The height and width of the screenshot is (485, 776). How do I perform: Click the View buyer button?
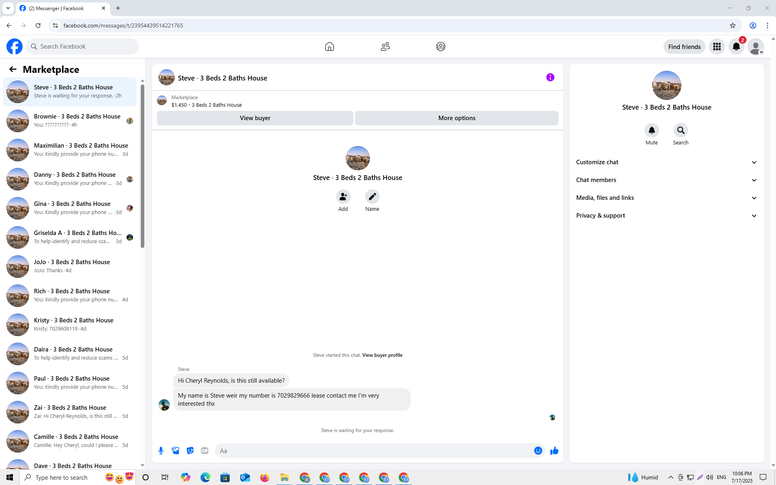255,118
